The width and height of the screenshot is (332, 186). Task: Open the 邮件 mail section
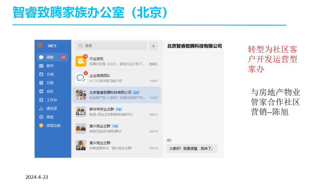pos(52,66)
